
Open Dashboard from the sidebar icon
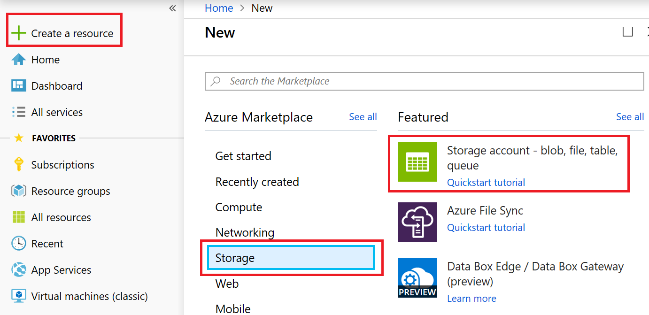(18, 86)
